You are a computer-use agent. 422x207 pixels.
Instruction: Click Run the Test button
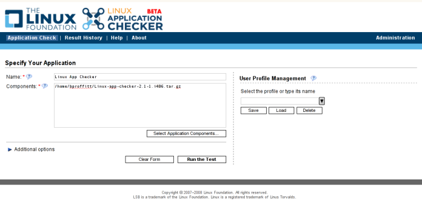click(201, 159)
